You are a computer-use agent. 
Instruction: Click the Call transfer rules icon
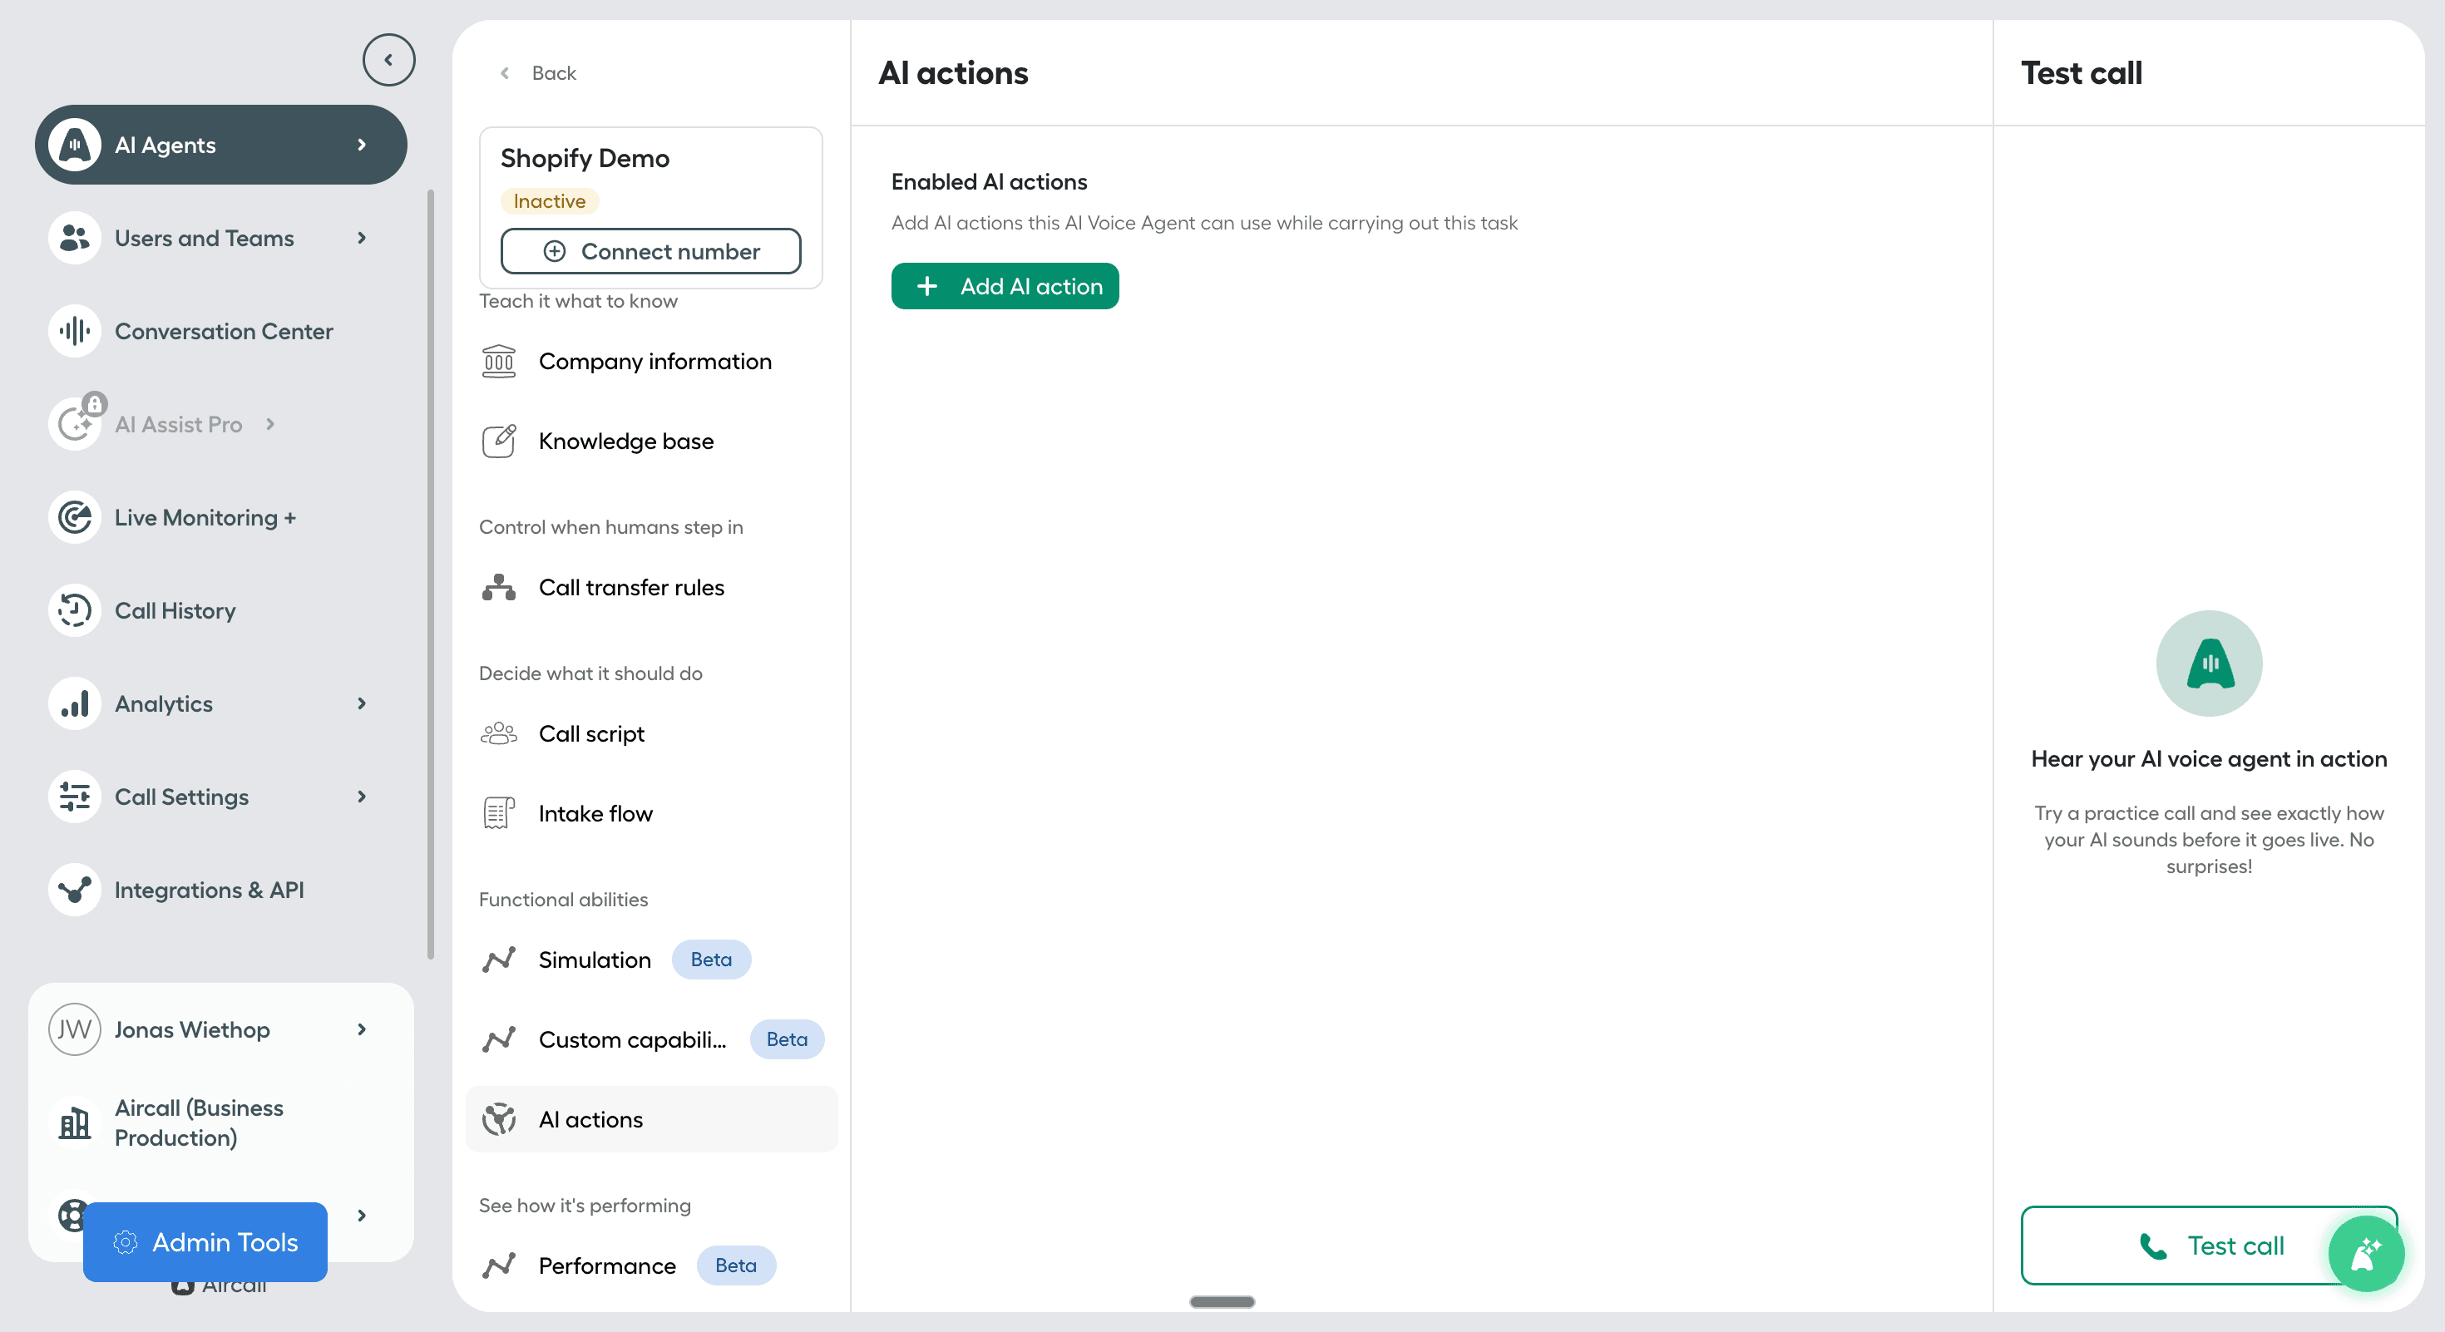pyautogui.click(x=498, y=587)
